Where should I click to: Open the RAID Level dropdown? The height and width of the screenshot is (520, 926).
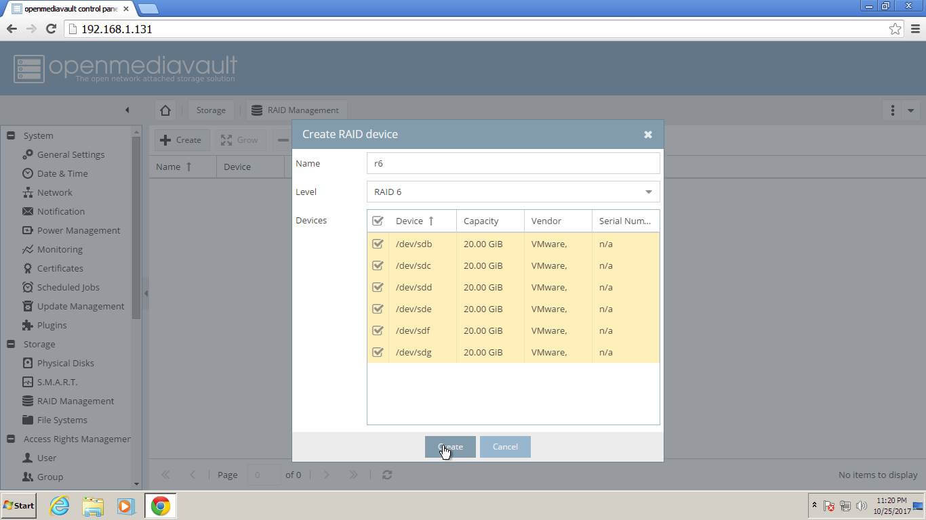(649, 192)
